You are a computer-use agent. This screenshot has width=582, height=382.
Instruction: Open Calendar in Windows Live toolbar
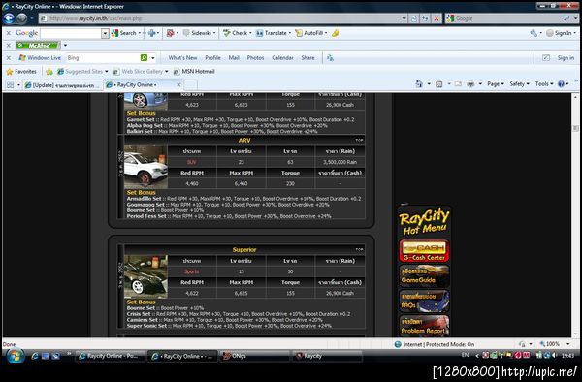tap(282, 58)
